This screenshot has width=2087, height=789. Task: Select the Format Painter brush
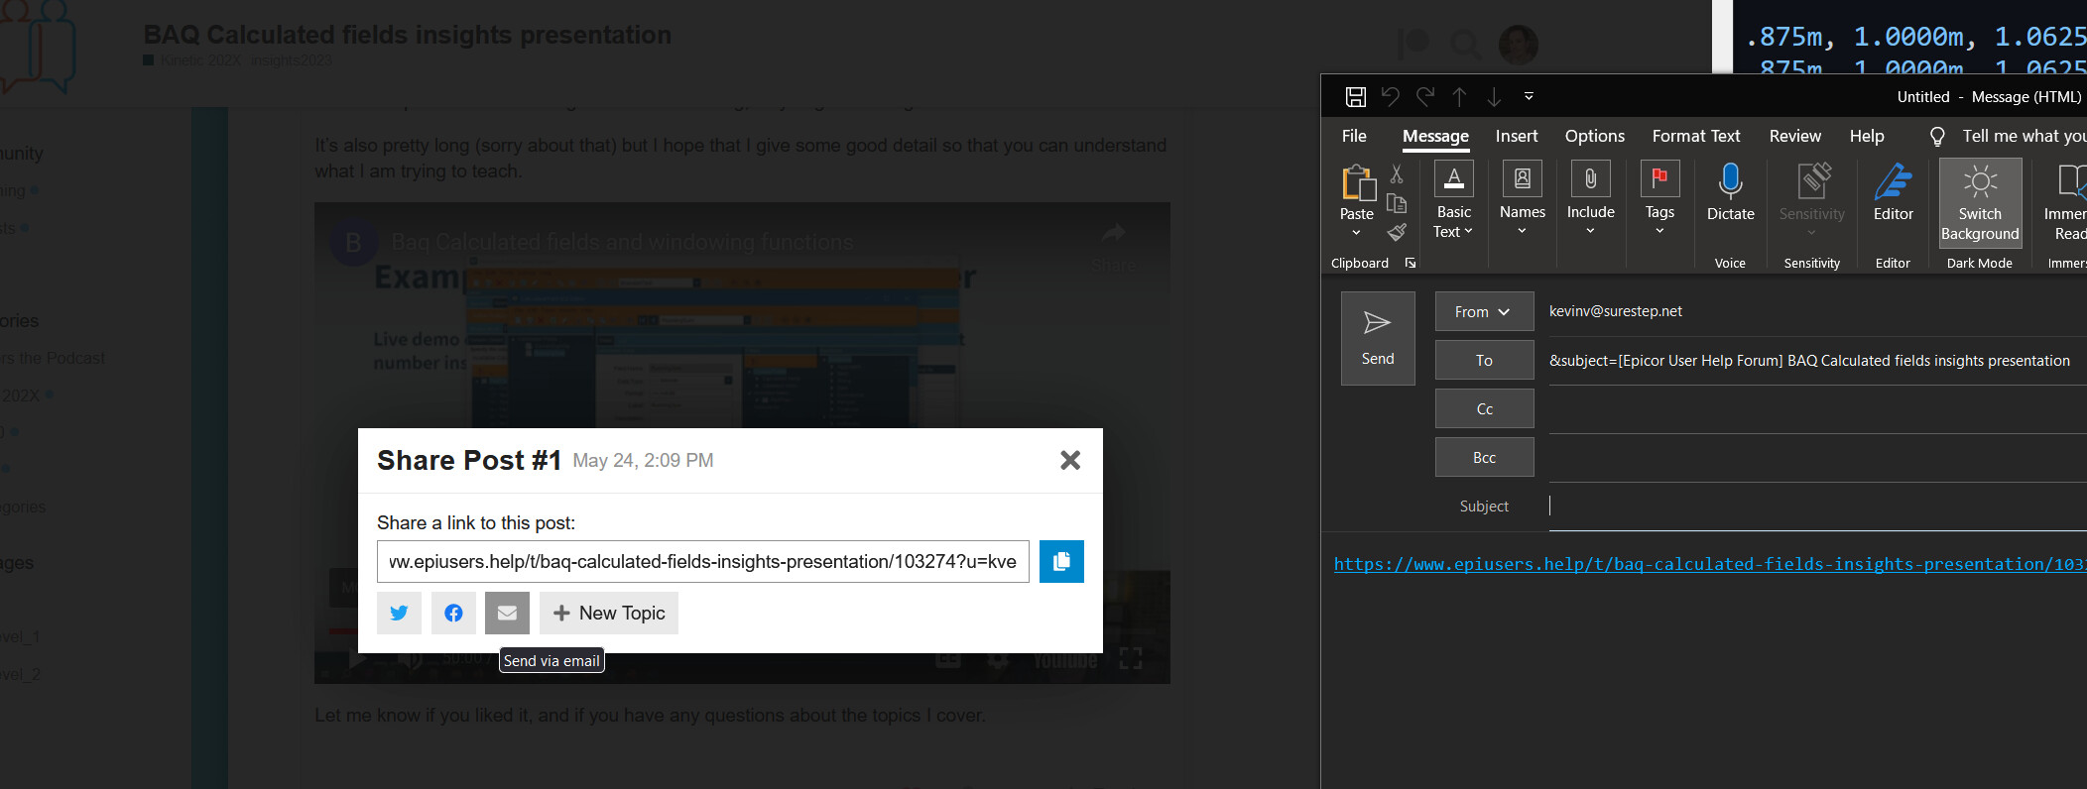pos(1397,232)
